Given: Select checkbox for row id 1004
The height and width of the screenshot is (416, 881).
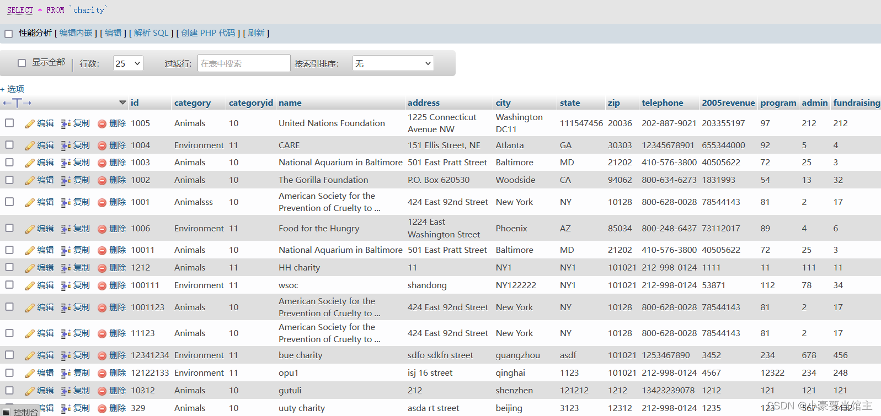Looking at the screenshot, I should (x=9, y=144).
